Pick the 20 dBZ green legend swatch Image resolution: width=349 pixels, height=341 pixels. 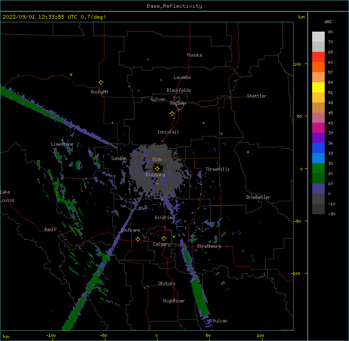(318, 178)
